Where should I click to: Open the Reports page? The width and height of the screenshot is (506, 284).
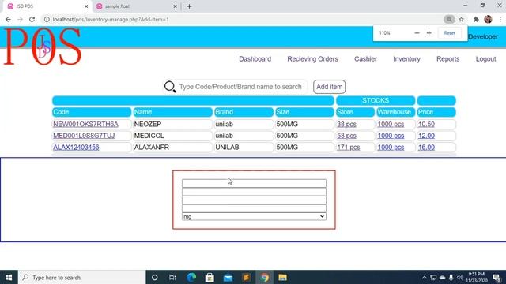(447, 59)
